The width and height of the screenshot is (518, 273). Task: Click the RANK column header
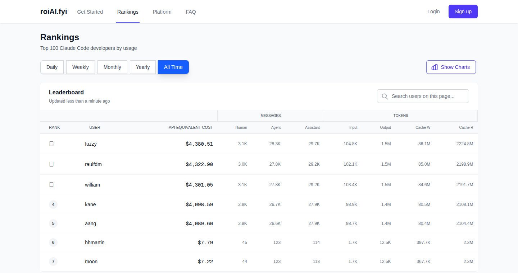54,127
